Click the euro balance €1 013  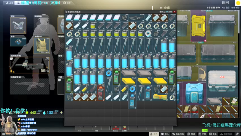pos(226,8)
